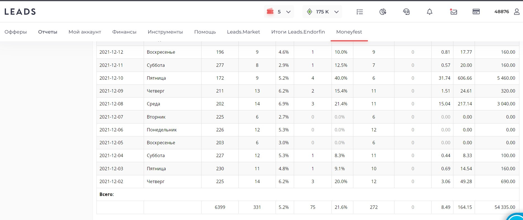523x220 pixels.
Task: Click the account ID 48876
Action: 502,12
